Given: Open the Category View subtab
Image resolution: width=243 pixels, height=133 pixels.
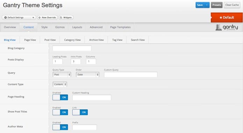Looking at the screenshot, I should coord(72,40).
